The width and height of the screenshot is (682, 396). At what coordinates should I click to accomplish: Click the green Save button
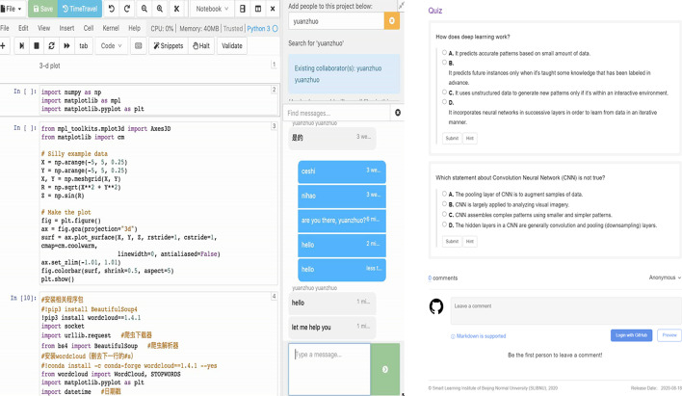(x=41, y=9)
